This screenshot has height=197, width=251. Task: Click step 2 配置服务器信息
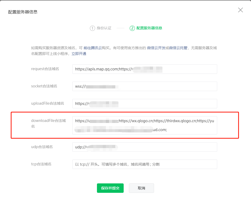tap(146, 28)
